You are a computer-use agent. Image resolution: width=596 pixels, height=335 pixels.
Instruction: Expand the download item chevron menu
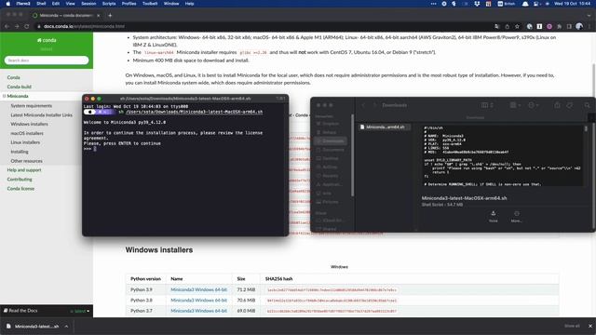pos(66,327)
